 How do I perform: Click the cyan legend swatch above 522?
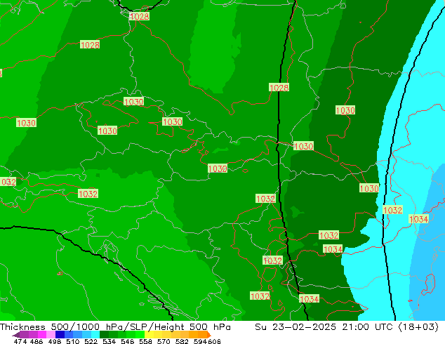pyautogui.click(x=95, y=335)
